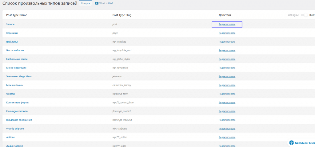Viewport: 315px width, 147px height.
Task: Click Редактировать for Части шаблона
Action: 227,51
